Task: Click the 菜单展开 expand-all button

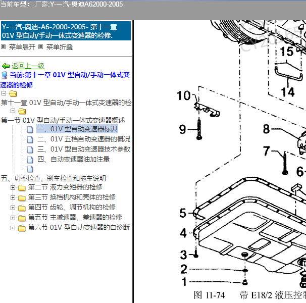Action: pyautogui.click(x=22, y=47)
